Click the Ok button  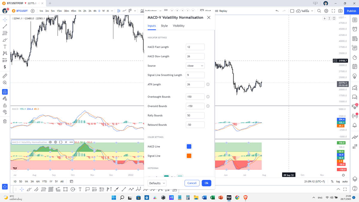point(206,183)
